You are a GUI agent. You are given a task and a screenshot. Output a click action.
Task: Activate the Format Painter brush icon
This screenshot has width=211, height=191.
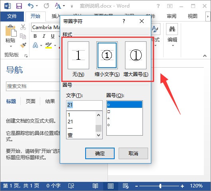(23, 45)
